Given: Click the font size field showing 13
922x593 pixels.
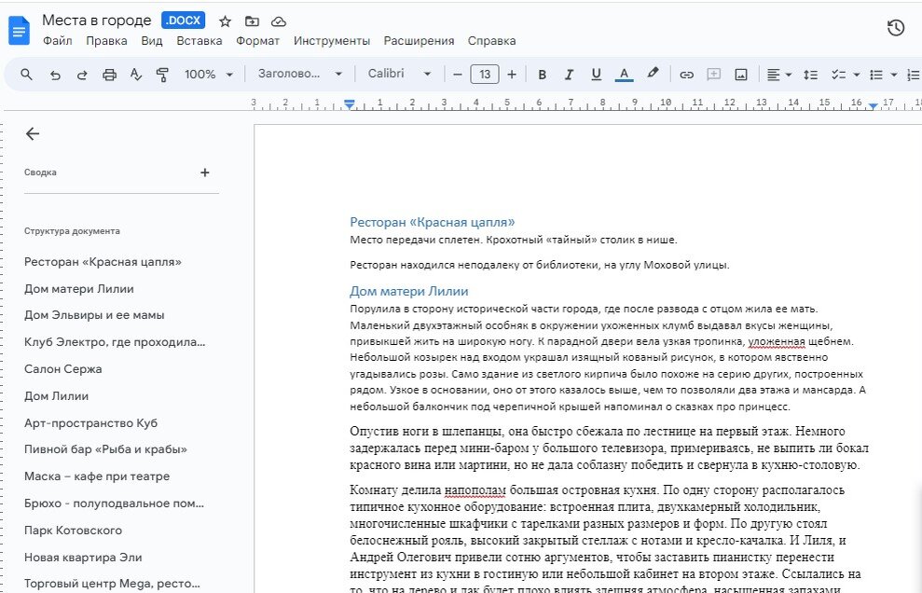Looking at the screenshot, I should (x=485, y=75).
